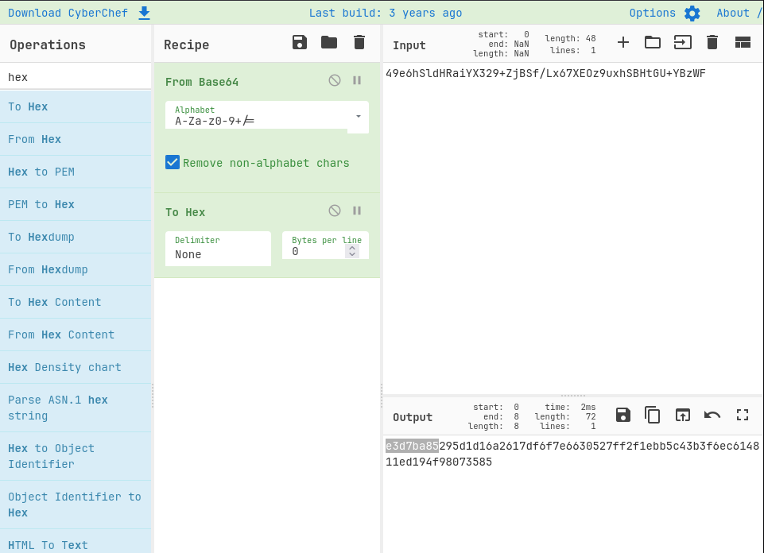
Task: Select the To Hexdump operation
Action: tap(76, 237)
